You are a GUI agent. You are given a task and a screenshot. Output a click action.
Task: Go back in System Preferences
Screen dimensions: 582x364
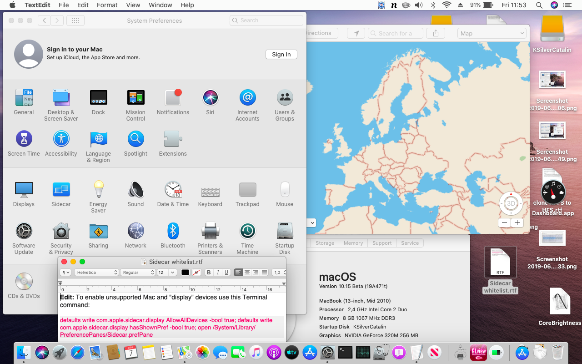pyautogui.click(x=44, y=20)
